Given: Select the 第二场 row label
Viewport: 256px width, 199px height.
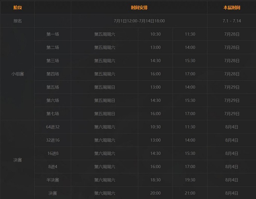Looking at the screenshot, I should (x=53, y=47).
